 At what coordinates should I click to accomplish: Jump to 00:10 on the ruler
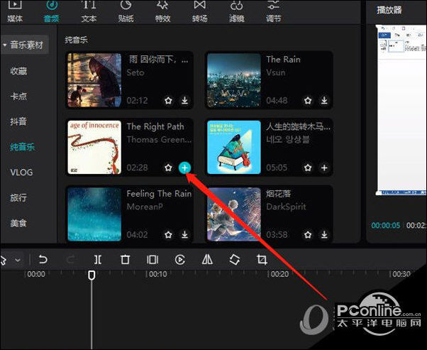point(158,274)
